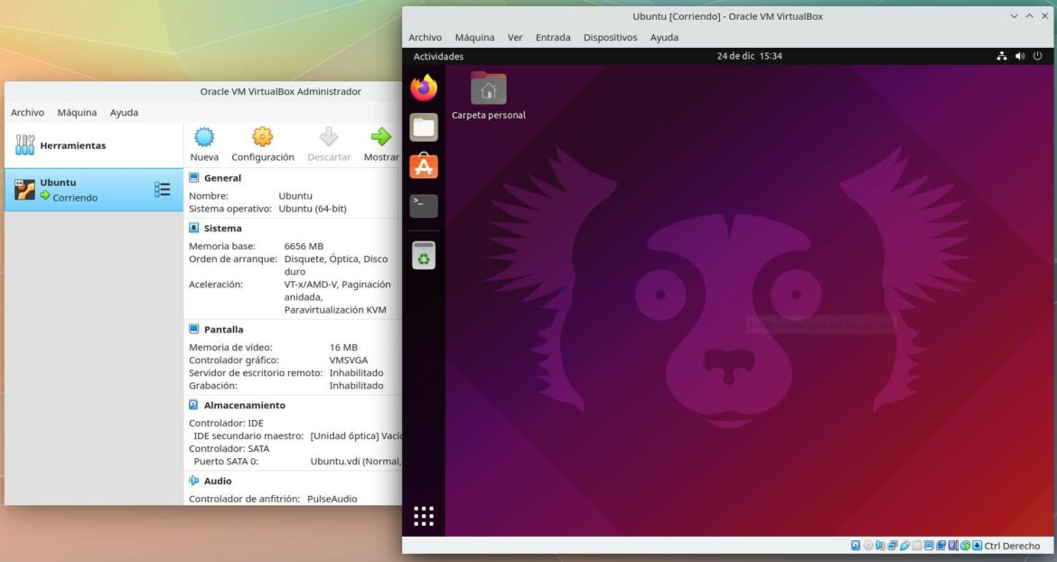Open the Entrada menu in VM window
1057x562 pixels.
(553, 37)
